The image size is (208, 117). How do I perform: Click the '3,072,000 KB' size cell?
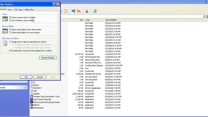tap(78, 94)
